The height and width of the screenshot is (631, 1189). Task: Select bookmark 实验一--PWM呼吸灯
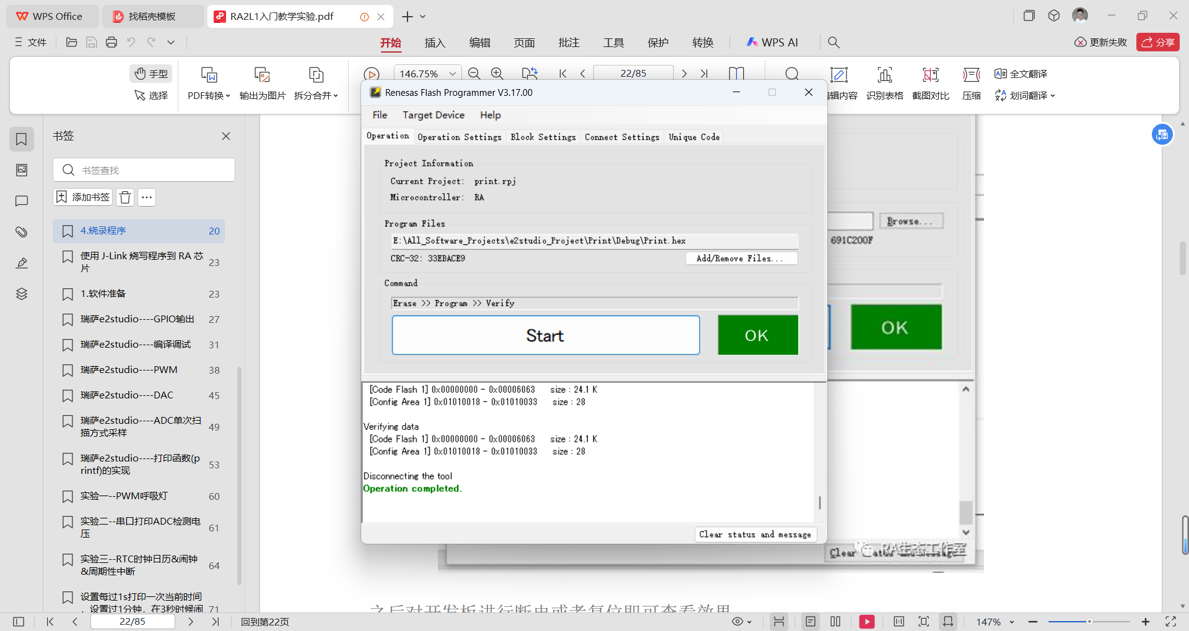tap(139, 496)
